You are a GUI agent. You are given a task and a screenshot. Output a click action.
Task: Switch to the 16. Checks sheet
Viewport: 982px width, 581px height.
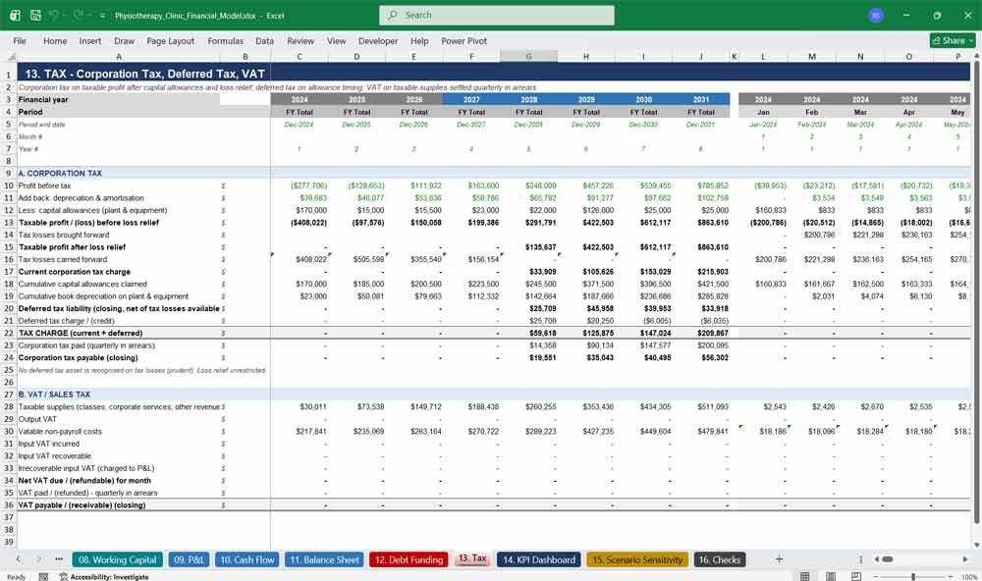point(720,559)
